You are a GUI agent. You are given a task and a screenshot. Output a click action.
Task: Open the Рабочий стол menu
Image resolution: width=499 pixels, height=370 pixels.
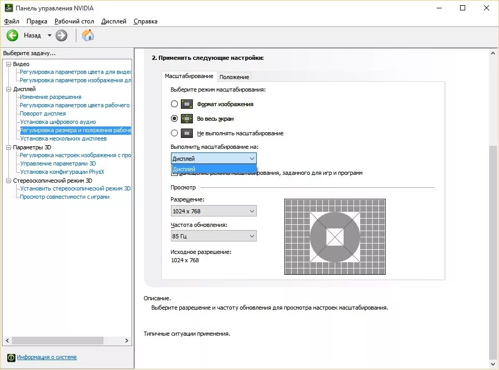[x=74, y=21]
